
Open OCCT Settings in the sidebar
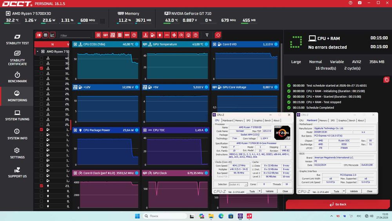pyautogui.click(x=17, y=153)
